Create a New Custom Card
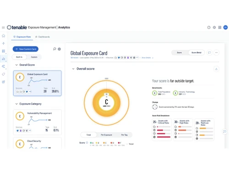This screenshot has width=229, height=172. (x=26, y=49)
